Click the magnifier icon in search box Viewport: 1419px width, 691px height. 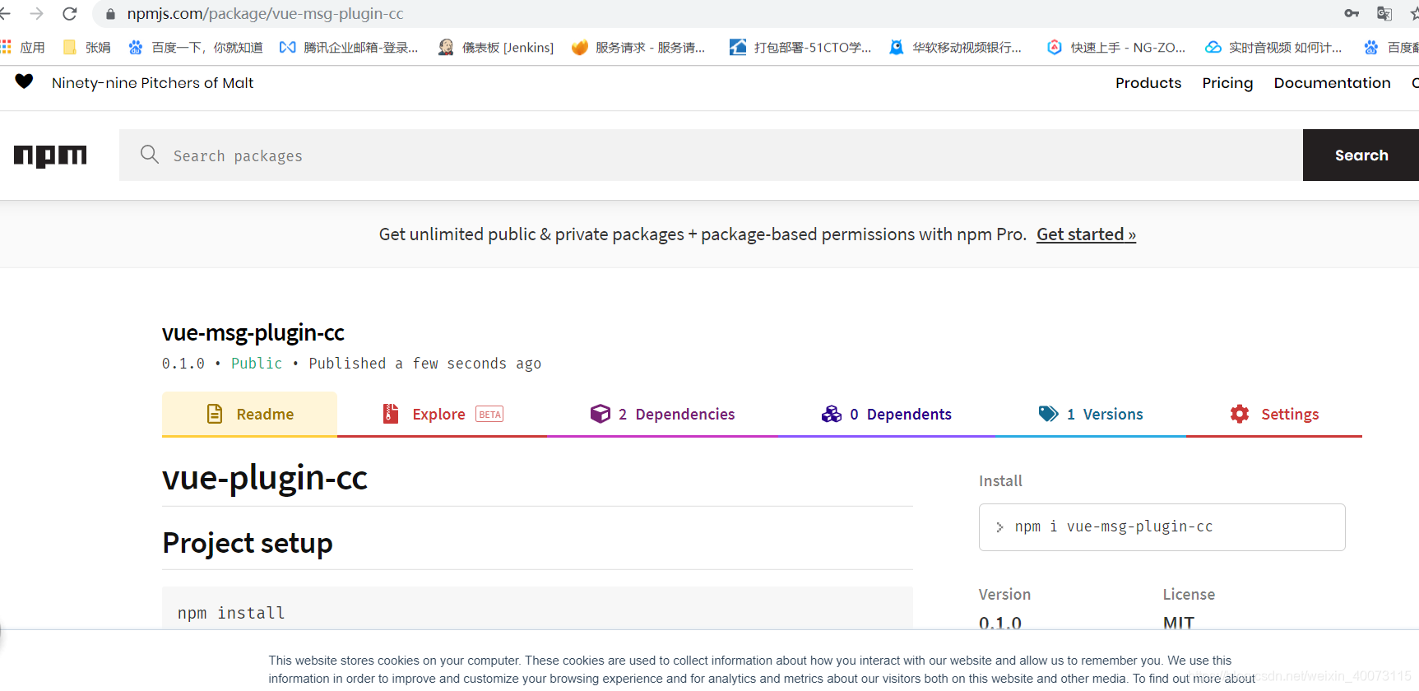point(150,155)
